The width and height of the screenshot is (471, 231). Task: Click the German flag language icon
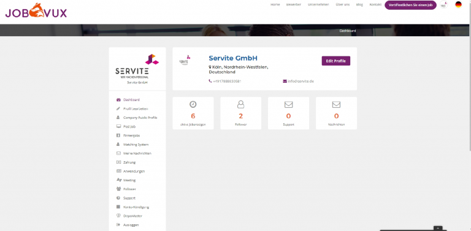pos(458,4)
